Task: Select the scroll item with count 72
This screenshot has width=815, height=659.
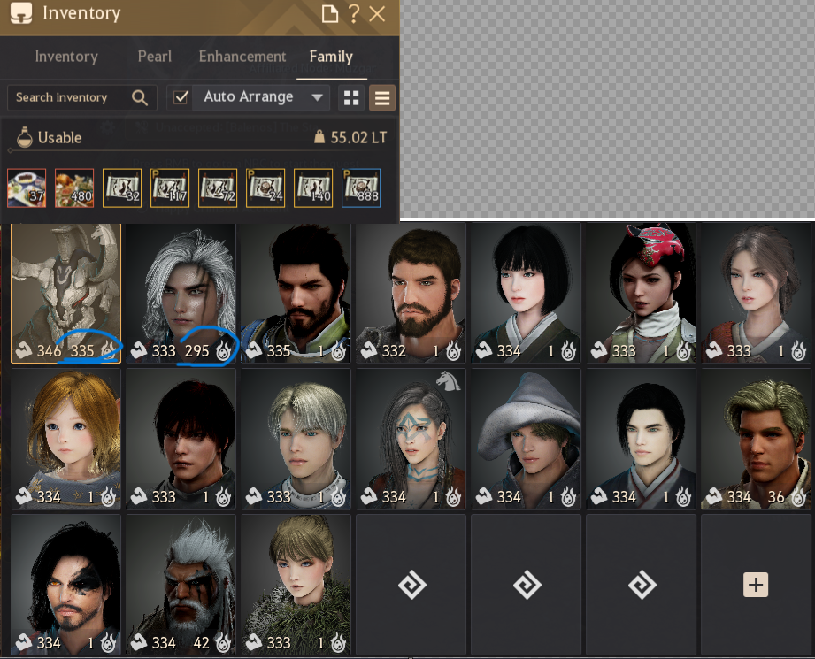Action: coord(218,188)
